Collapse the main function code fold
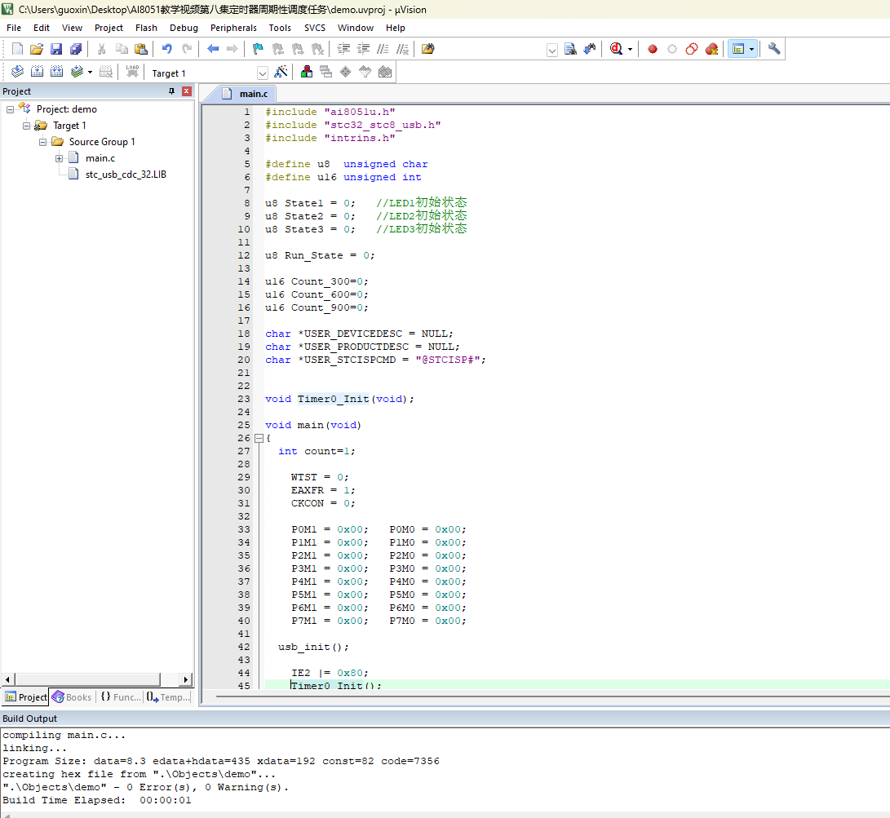This screenshot has width=890, height=818. (259, 438)
